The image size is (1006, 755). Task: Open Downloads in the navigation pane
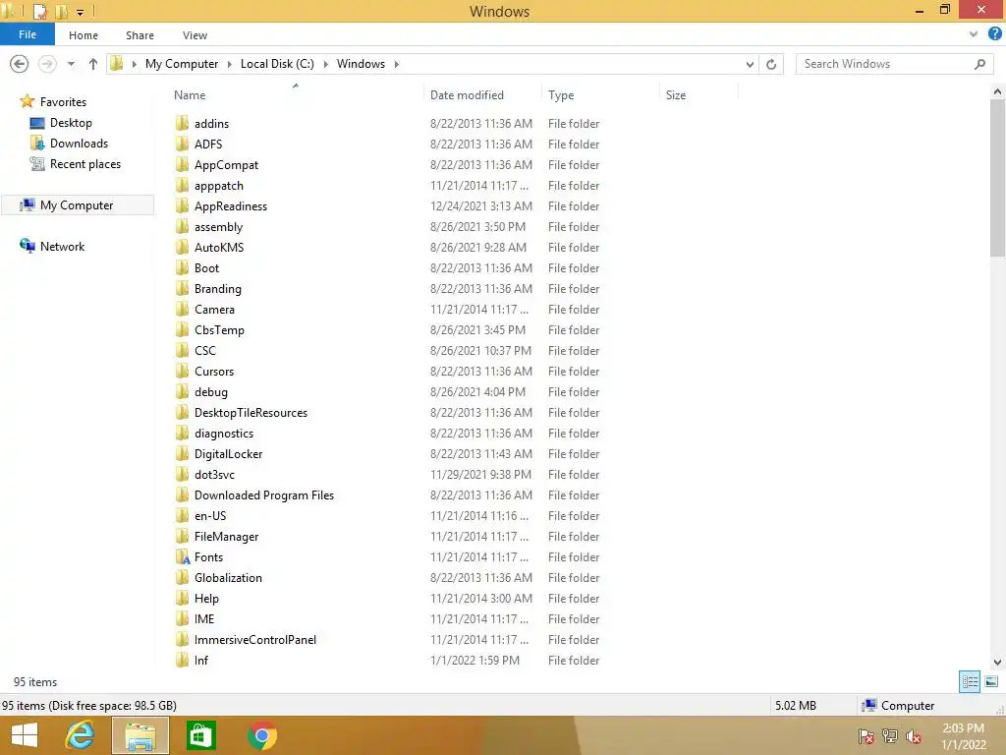click(79, 144)
